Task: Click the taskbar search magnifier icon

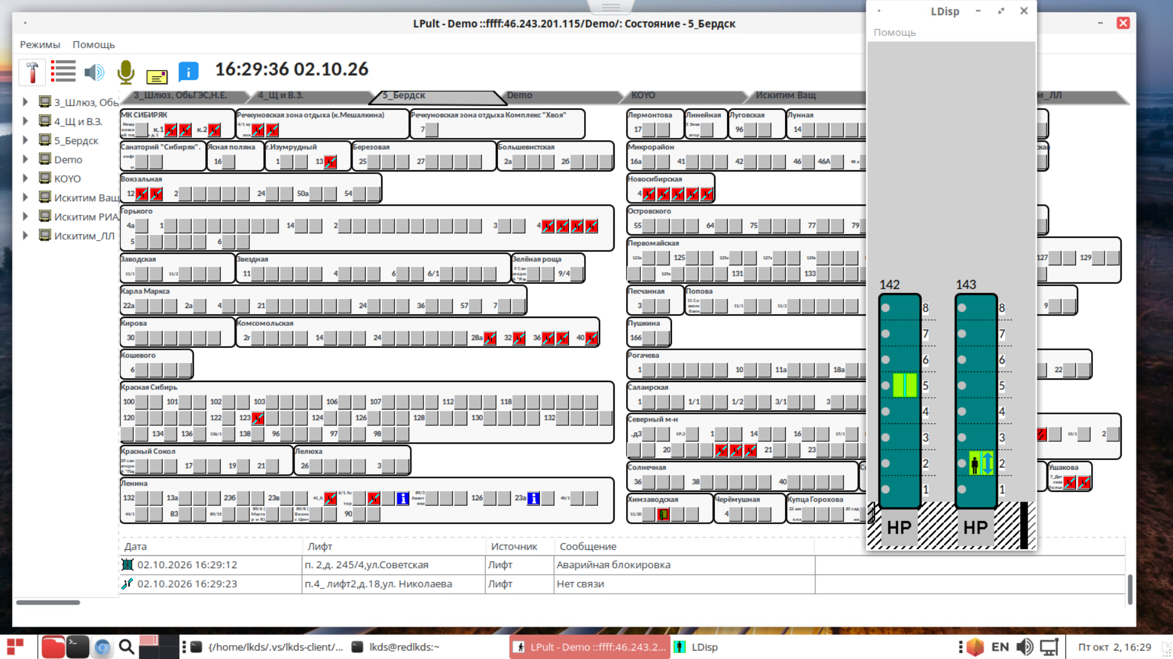Action: coord(126,647)
